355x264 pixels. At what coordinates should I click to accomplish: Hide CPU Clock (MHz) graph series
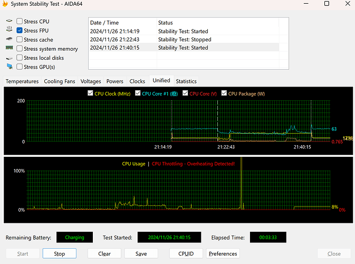[x=90, y=93]
